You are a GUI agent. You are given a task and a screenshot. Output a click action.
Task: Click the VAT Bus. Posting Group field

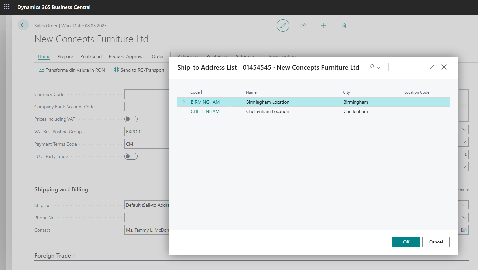pyautogui.click(x=147, y=132)
